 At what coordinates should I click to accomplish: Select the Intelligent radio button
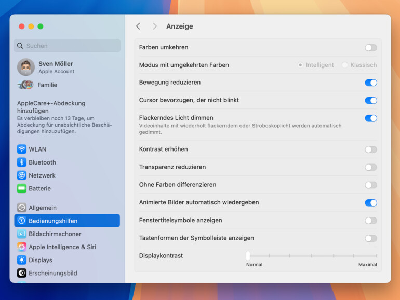pyautogui.click(x=300, y=65)
